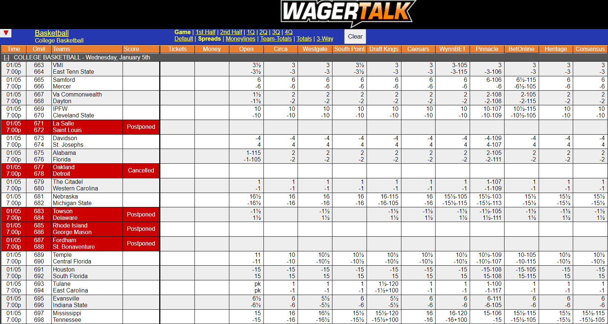Select the Michigan State team name
This screenshot has height=324, width=608.
[72, 203]
